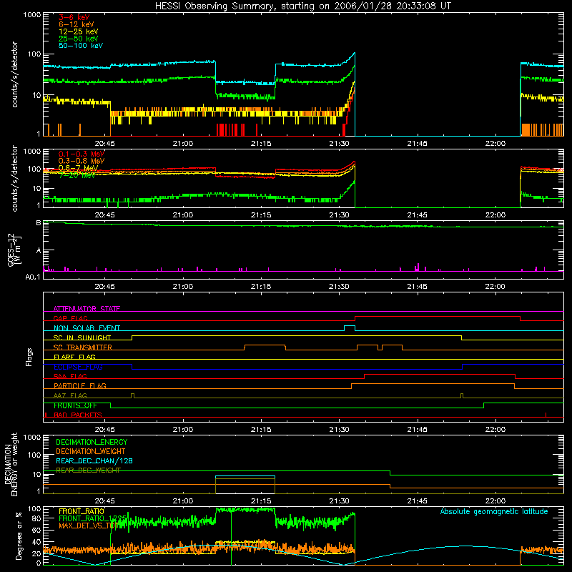Click the REAR_DEC_WEIGHT legend label
572x572 pixels.
coord(88,470)
